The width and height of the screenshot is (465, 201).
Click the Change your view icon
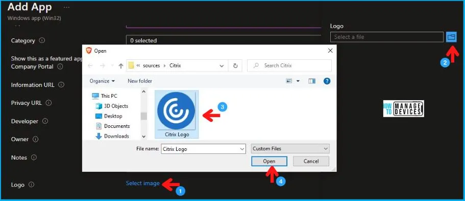coord(289,81)
